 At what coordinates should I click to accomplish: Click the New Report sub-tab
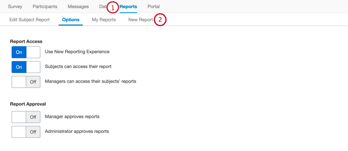(x=140, y=20)
